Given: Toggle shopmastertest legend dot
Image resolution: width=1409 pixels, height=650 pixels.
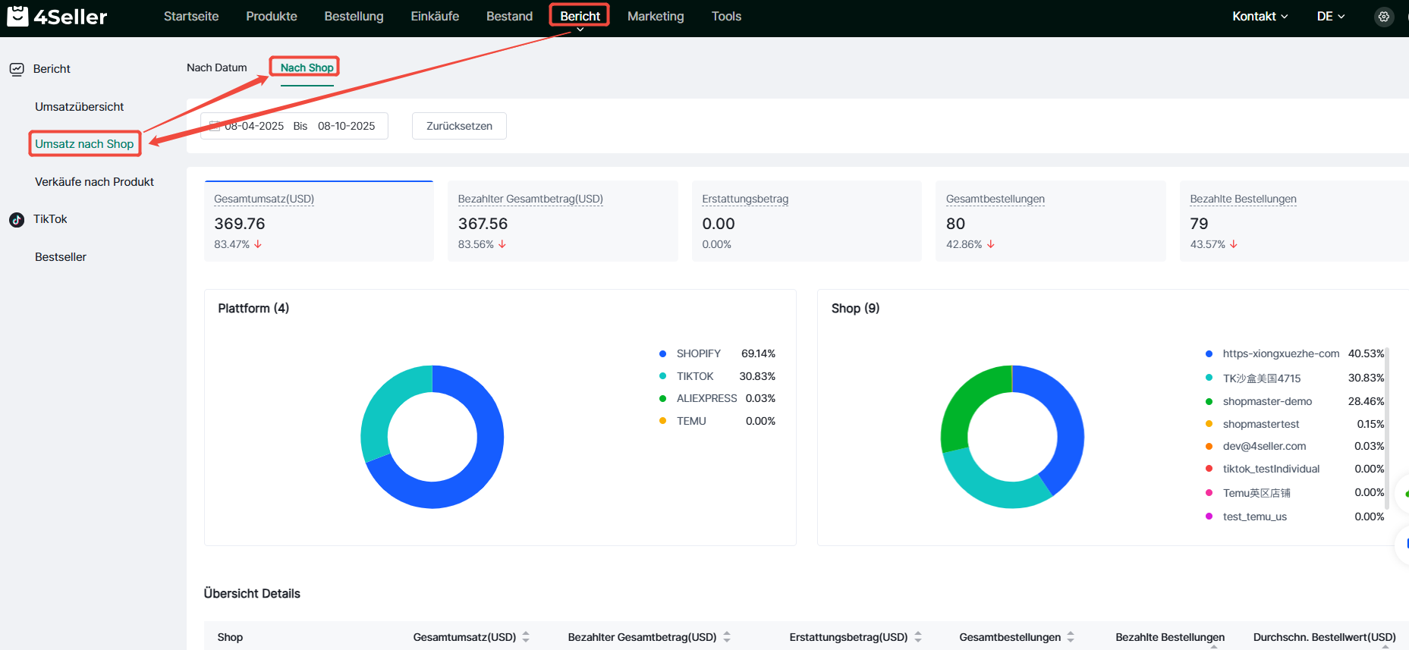Looking at the screenshot, I should pyautogui.click(x=1209, y=424).
